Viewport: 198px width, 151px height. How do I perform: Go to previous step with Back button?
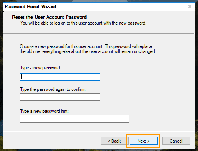click(x=115, y=141)
